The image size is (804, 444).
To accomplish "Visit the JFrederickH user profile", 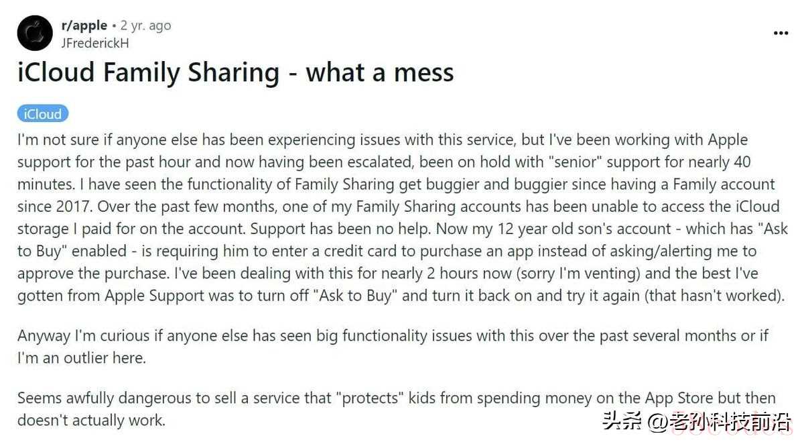I will [94, 43].
